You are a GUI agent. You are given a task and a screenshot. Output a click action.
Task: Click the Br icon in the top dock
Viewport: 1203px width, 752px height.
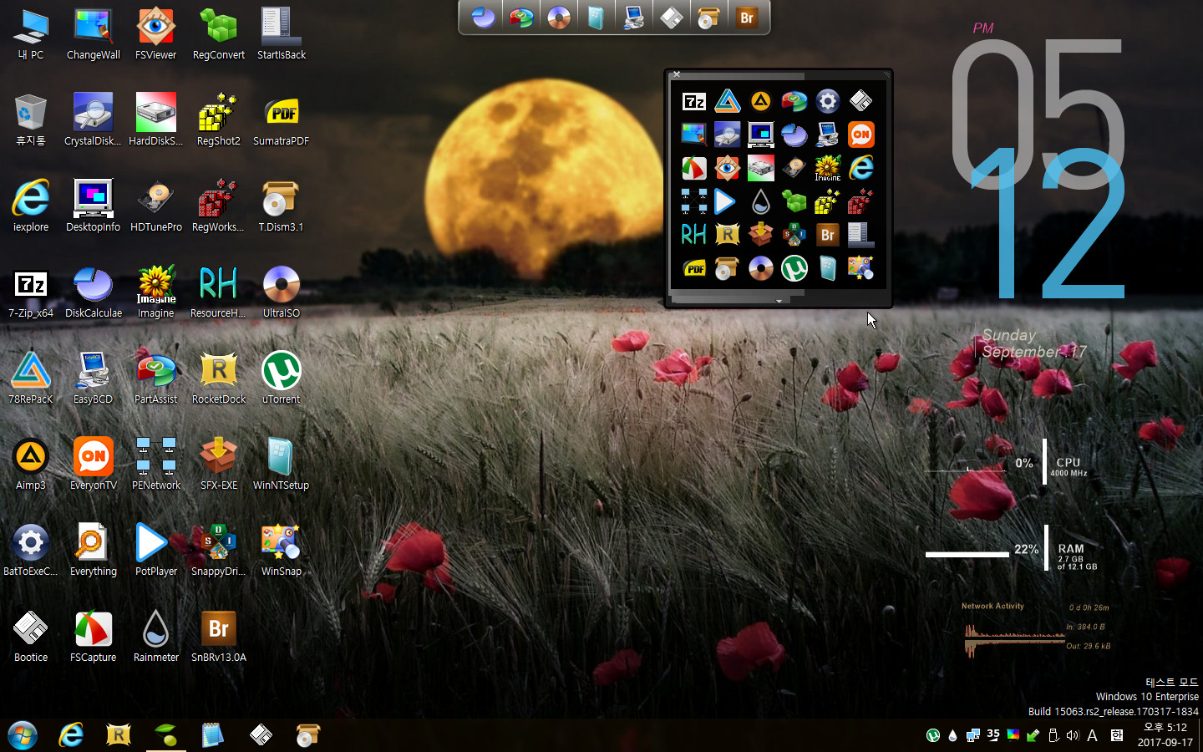(747, 17)
